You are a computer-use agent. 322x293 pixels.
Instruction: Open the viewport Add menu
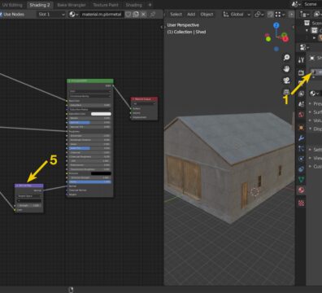pos(191,14)
